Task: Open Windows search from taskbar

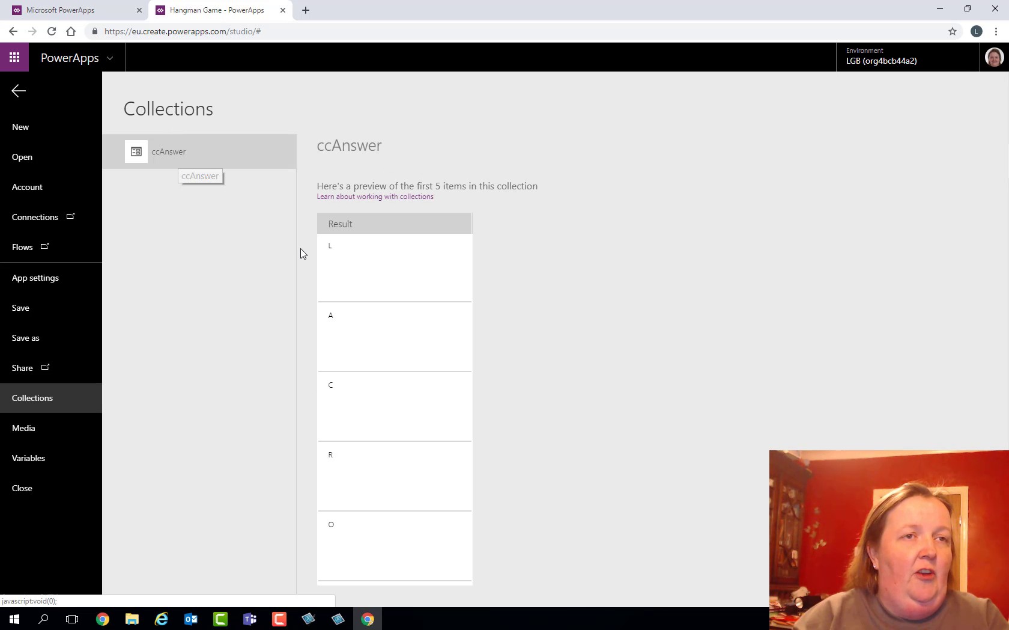Action: tap(43, 619)
